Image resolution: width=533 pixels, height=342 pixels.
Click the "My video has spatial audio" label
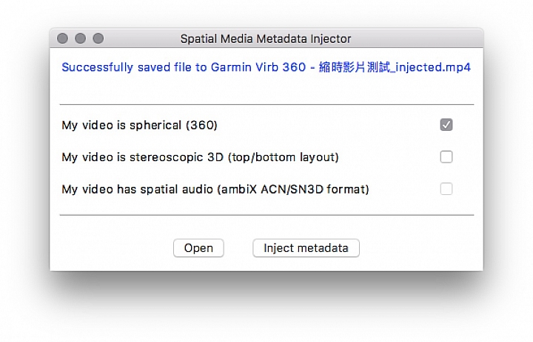215,190
